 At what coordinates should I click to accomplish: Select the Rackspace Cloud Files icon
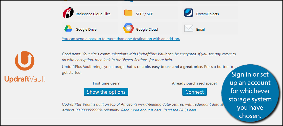68,13
